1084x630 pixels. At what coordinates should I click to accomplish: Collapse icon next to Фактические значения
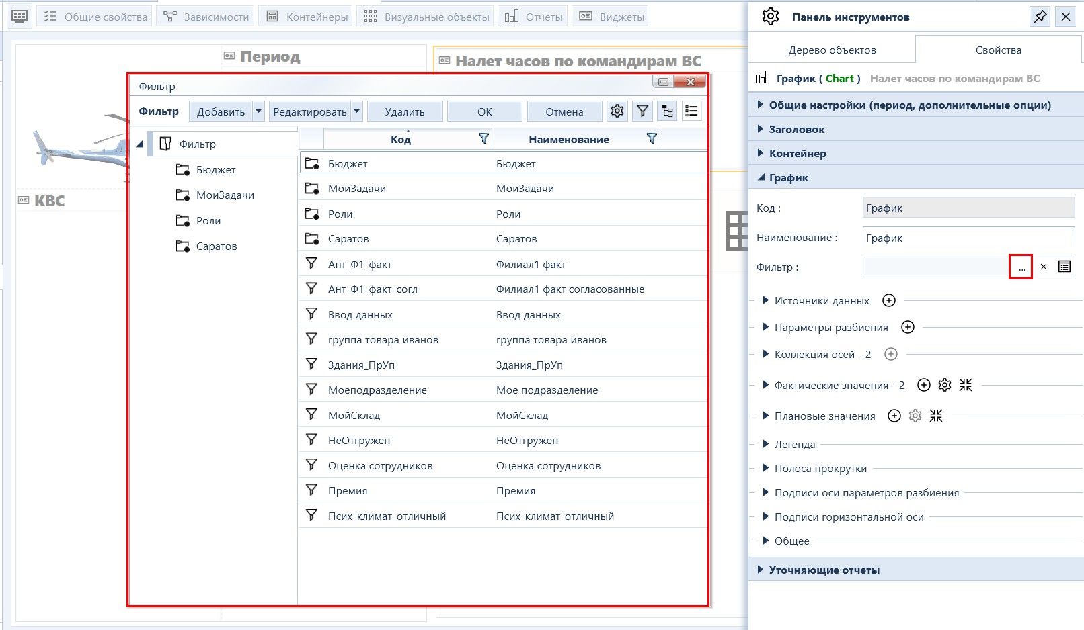[x=966, y=385]
